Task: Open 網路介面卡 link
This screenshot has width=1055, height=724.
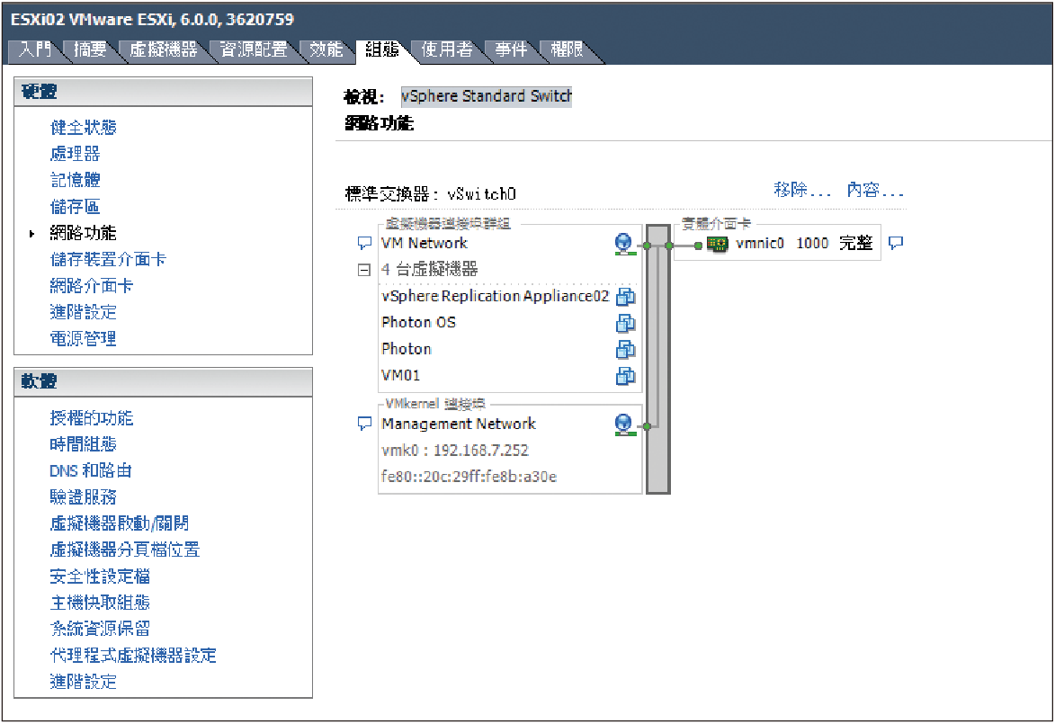Action: point(92,285)
